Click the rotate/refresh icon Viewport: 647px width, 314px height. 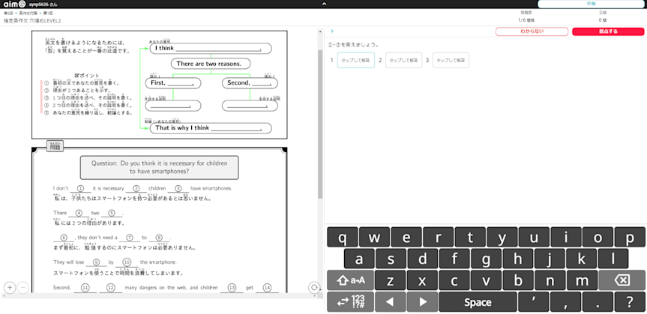(314, 287)
